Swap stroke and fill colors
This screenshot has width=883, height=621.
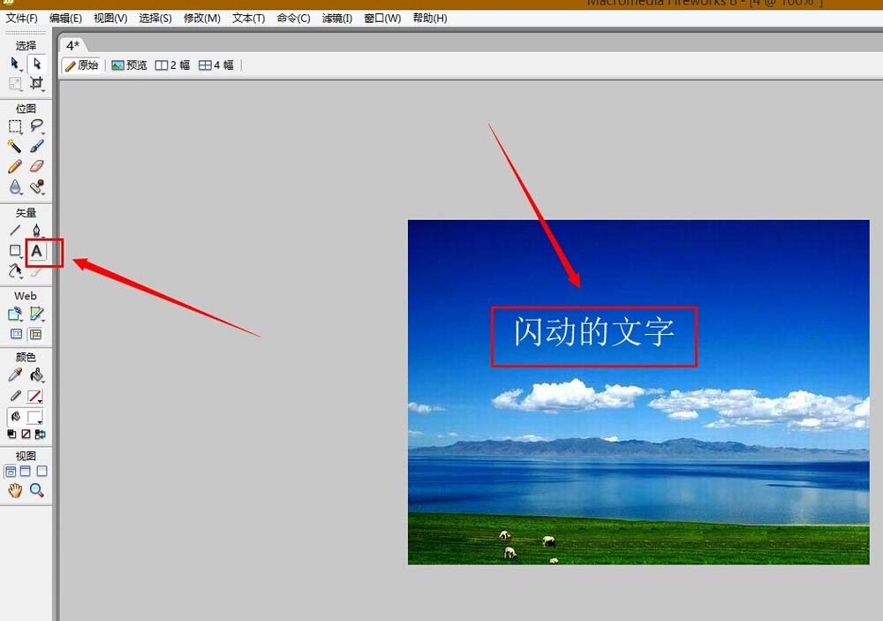click(x=40, y=435)
